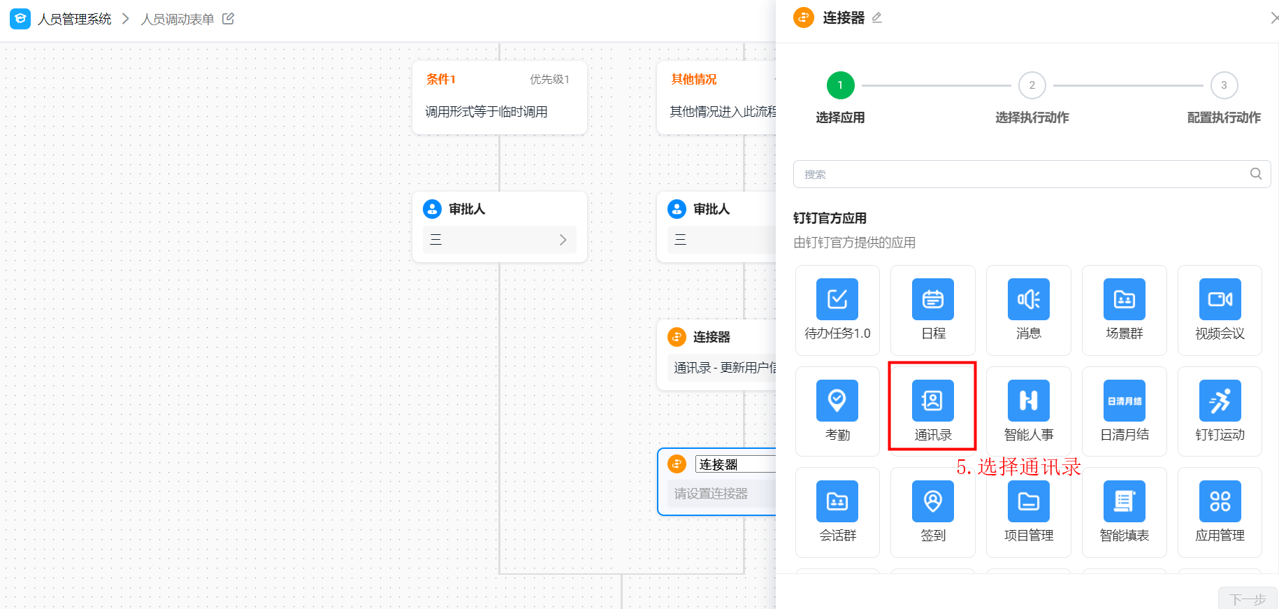
Task: Click the 调用形式等于临时调用 condition text
Action: coord(486,112)
